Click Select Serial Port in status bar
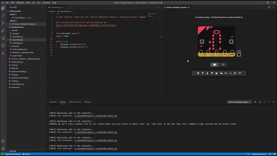The image size is (277, 156). (x=259, y=154)
